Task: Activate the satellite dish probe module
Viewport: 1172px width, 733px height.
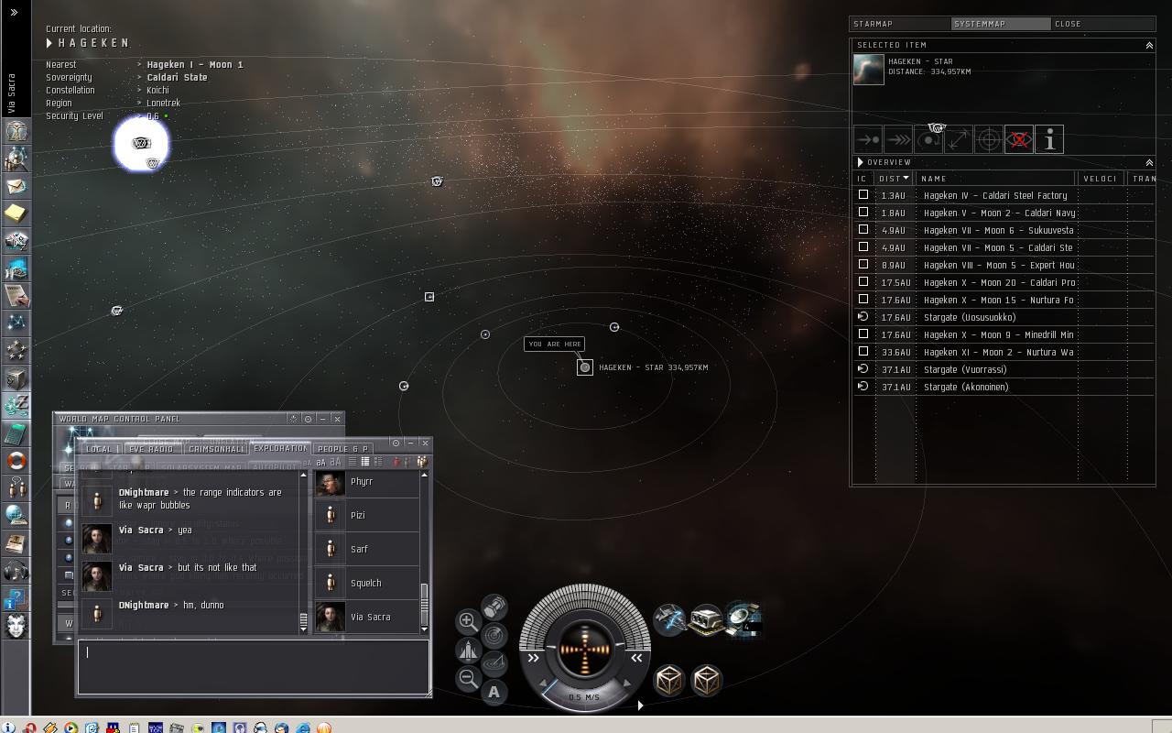Action: click(743, 619)
